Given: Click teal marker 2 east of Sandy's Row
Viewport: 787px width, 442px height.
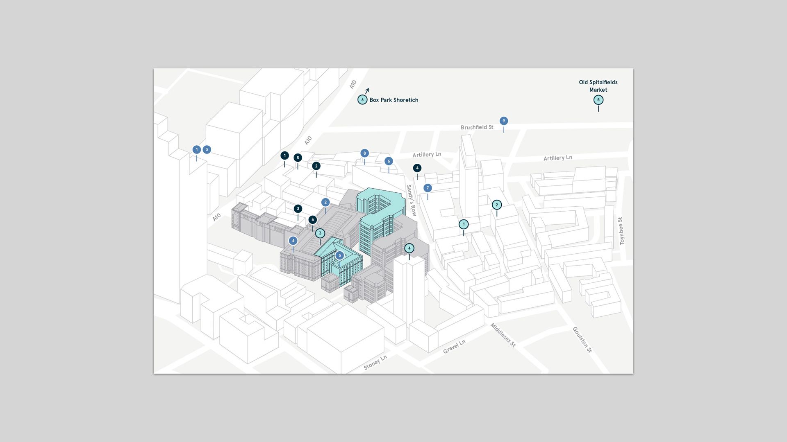Looking at the screenshot, I should coord(496,205).
